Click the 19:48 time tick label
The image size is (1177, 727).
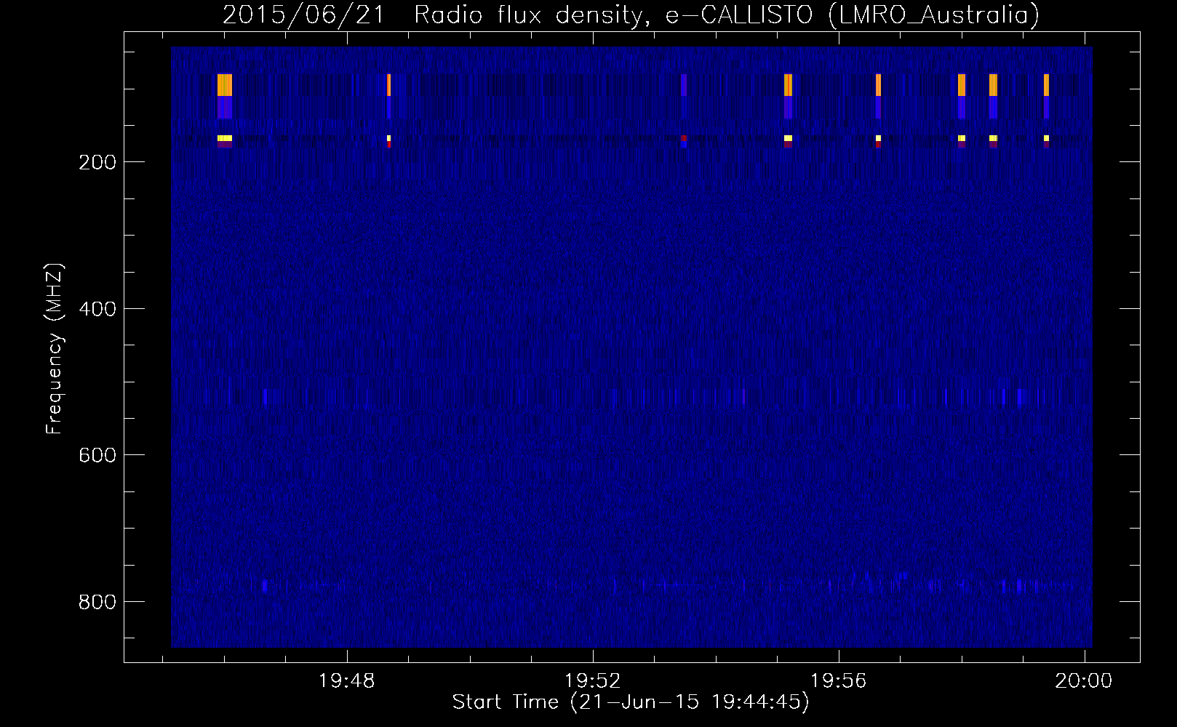pyautogui.click(x=347, y=681)
